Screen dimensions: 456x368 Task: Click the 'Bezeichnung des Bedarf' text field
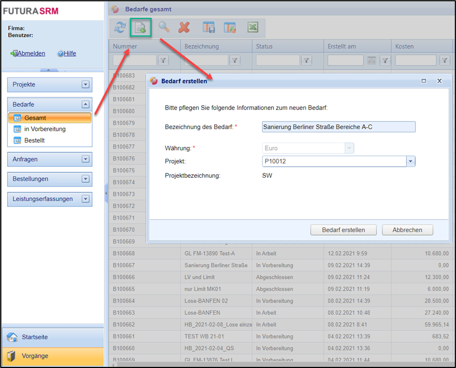[x=338, y=127]
